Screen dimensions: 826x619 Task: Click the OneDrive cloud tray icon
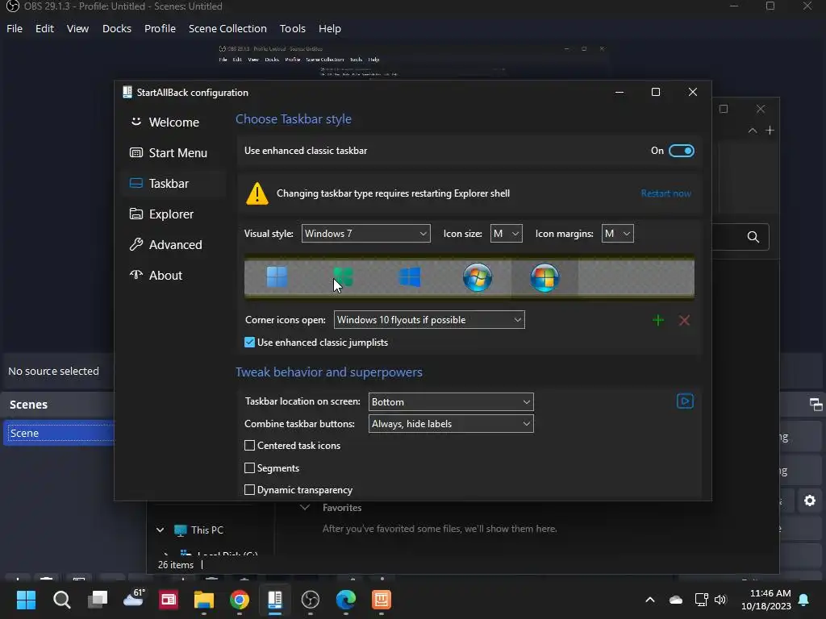click(x=676, y=600)
